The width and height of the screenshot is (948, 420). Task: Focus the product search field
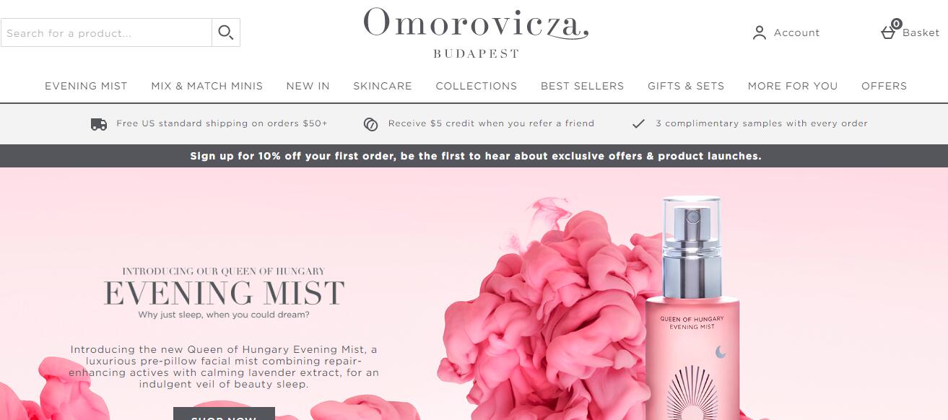coord(106,32)
